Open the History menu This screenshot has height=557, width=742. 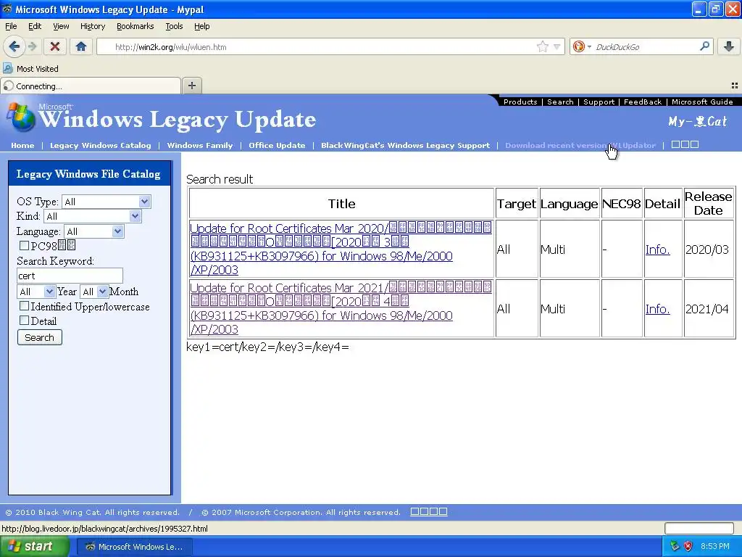[92, 26]
